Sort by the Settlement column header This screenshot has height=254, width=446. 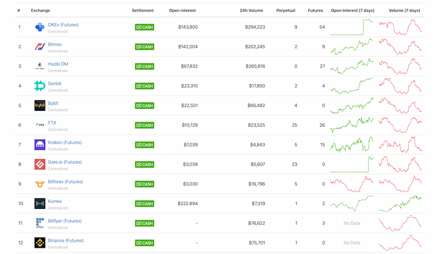(x=143, y=11)
